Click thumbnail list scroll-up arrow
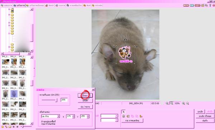This screenshot has height=130, width=215. pyautogui.click(x=32, y=57)
